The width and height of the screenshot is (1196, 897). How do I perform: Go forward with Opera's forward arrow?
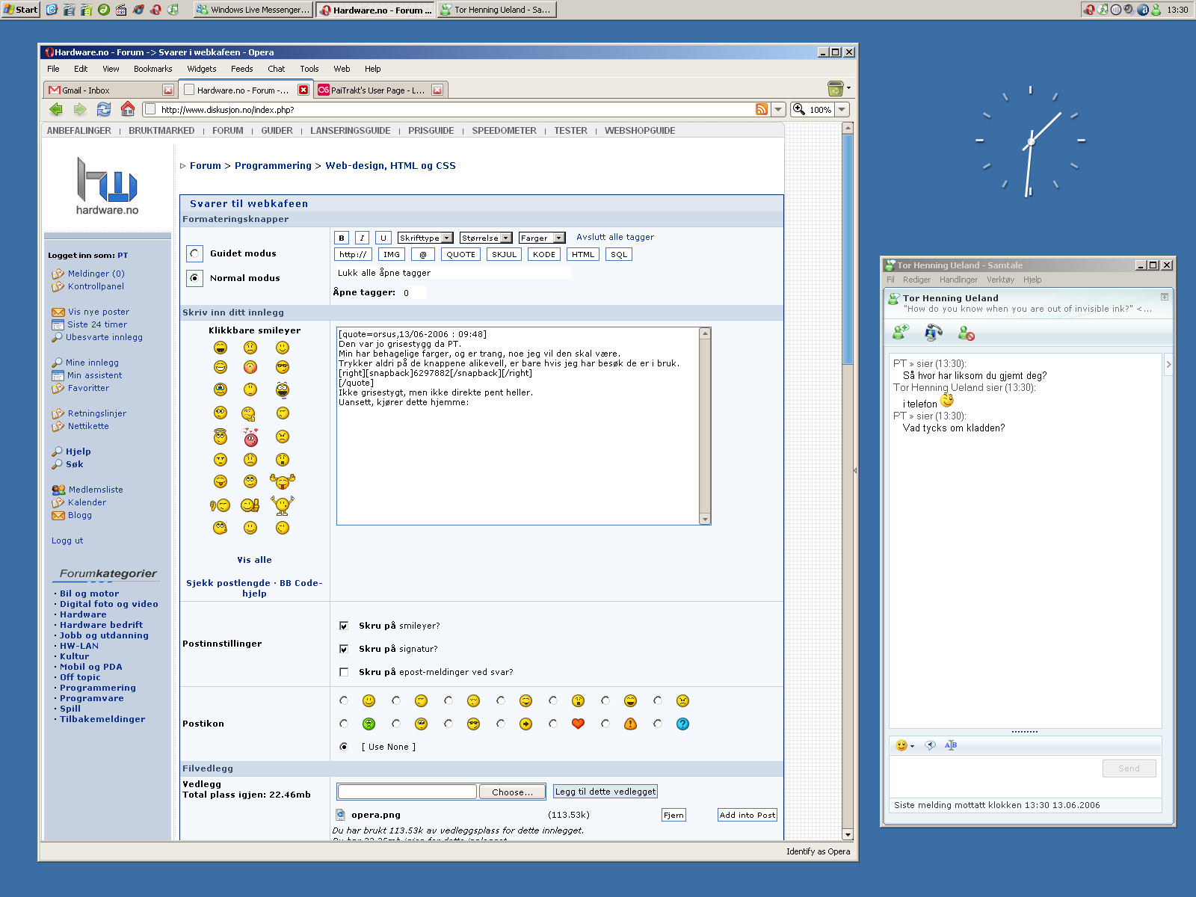pos(80,109)
